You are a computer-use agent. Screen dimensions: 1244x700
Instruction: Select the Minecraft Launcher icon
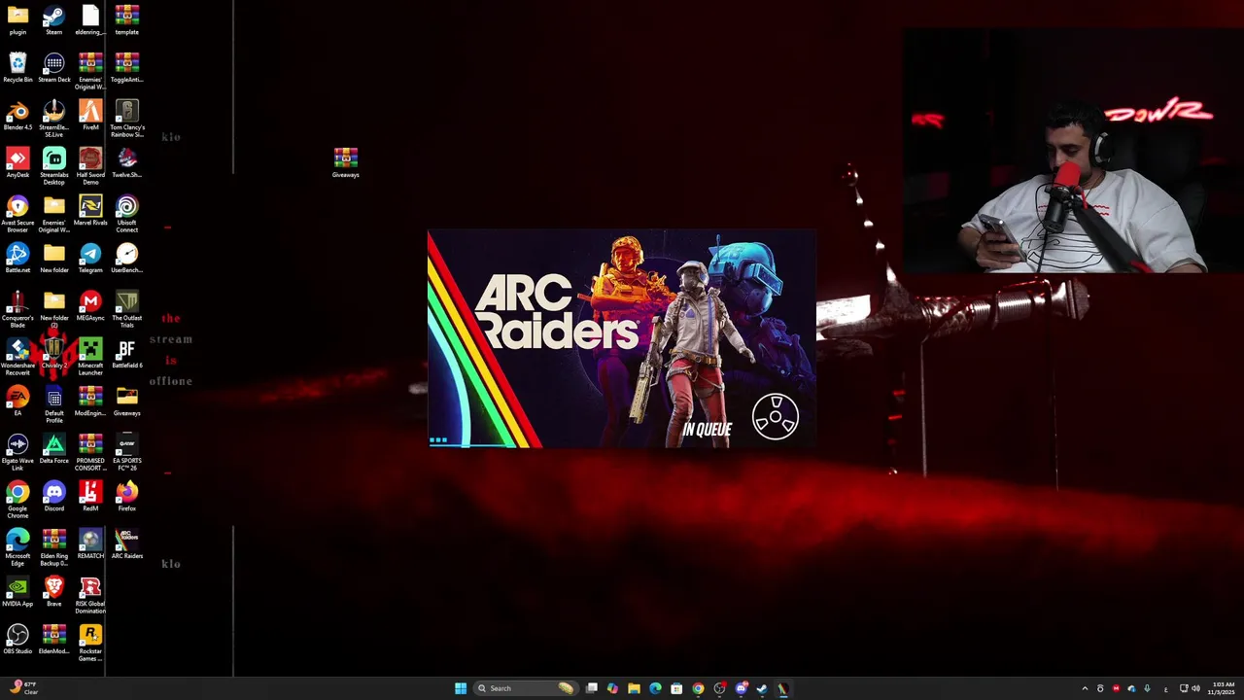(x=90, y=356)
